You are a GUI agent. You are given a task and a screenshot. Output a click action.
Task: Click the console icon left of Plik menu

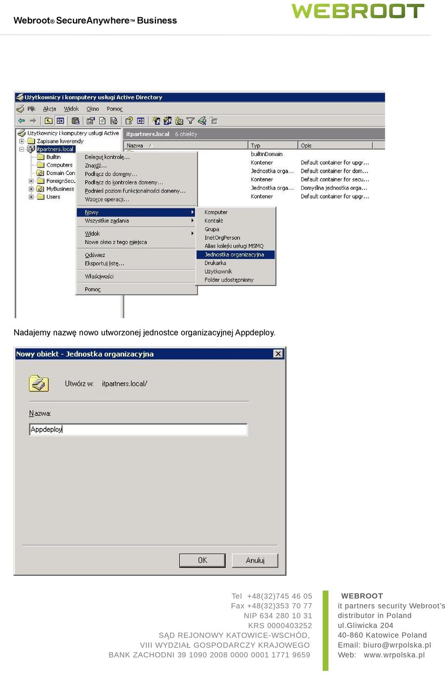click(20, 109)
